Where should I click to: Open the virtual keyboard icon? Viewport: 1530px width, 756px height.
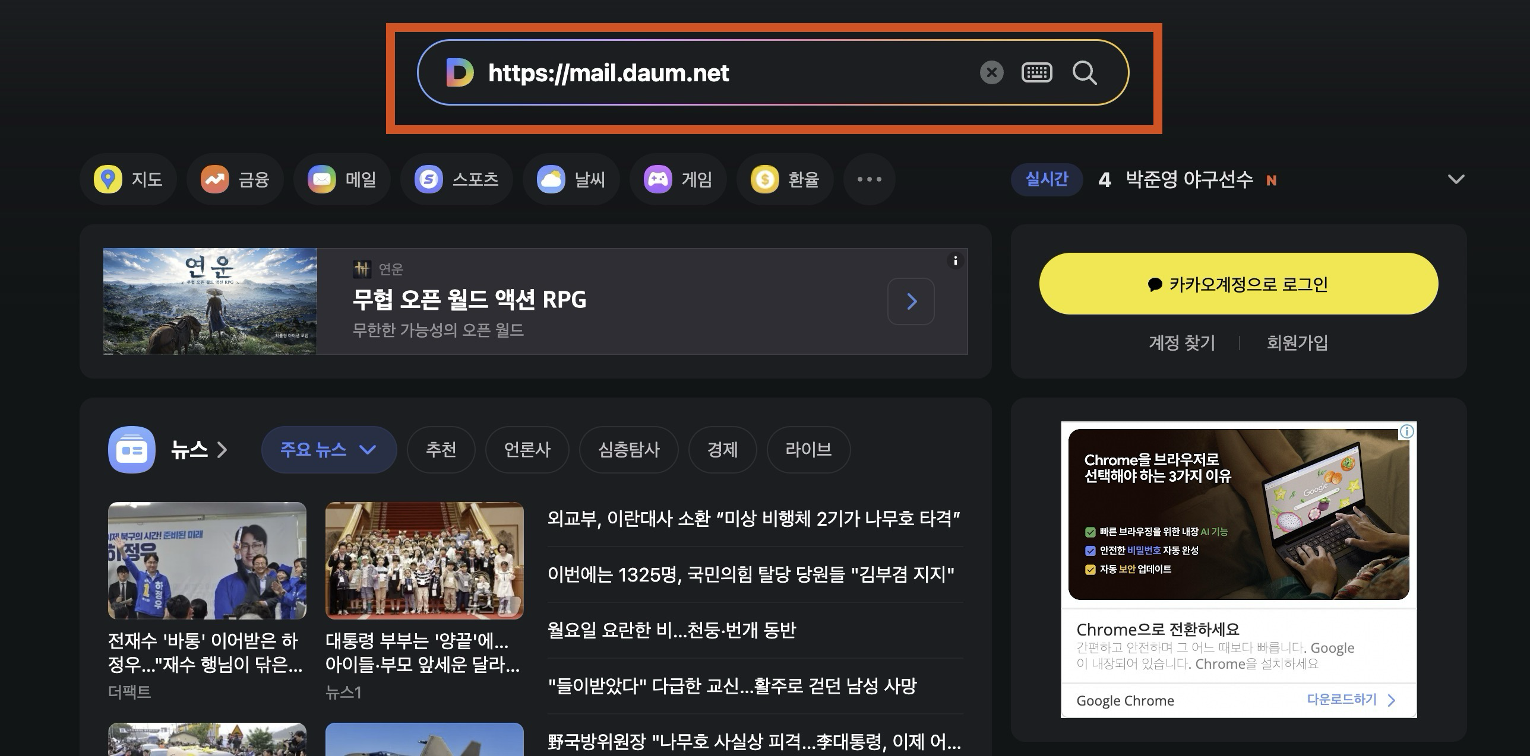coord(1036,72)
